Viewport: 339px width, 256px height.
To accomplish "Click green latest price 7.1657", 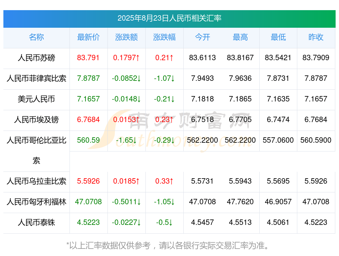I will pos(88,99).
